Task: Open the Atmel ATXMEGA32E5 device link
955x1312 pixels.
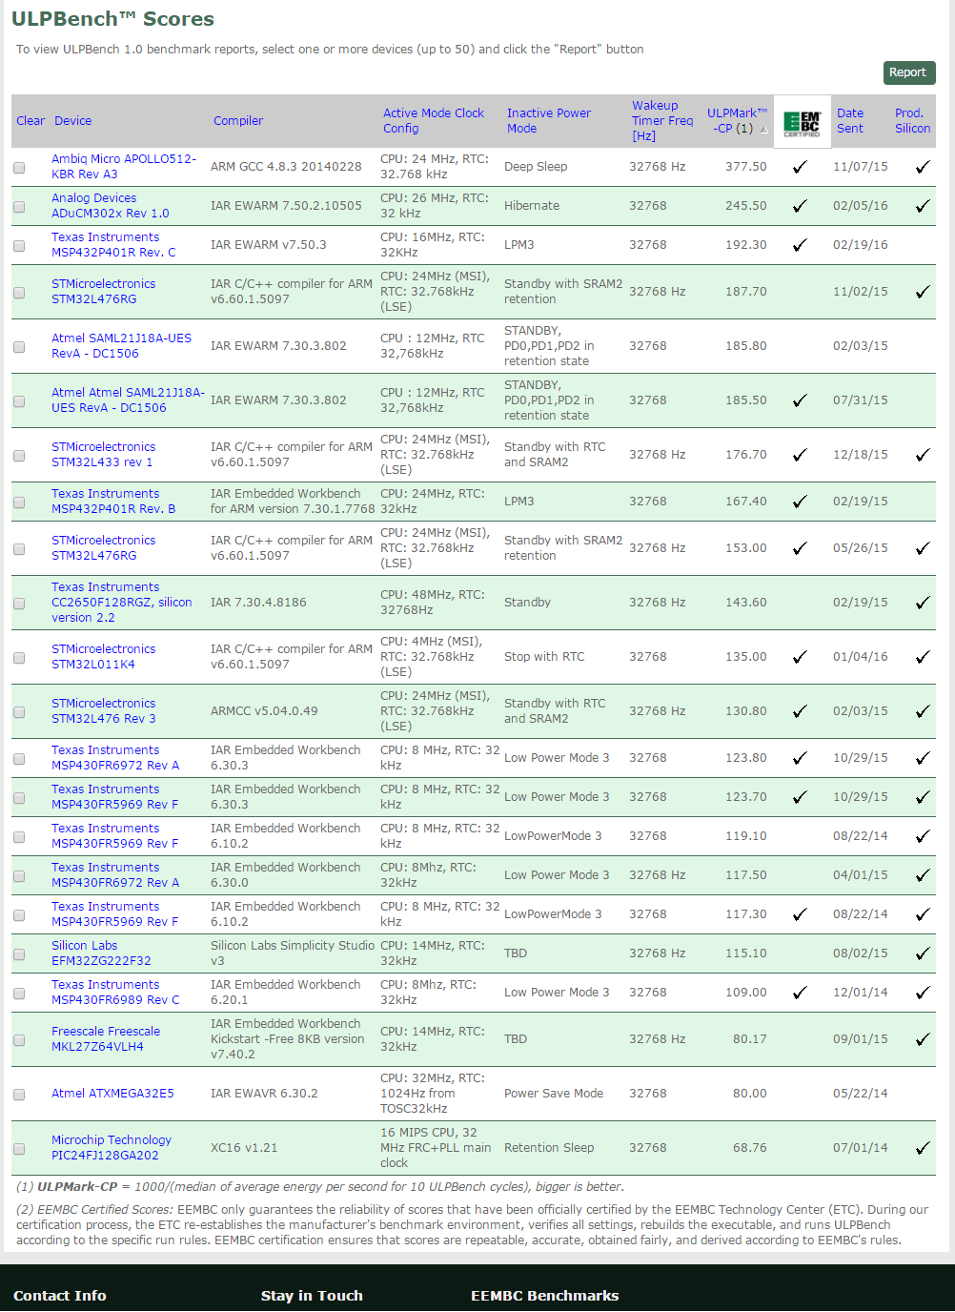Action: tap(112, 1094)
